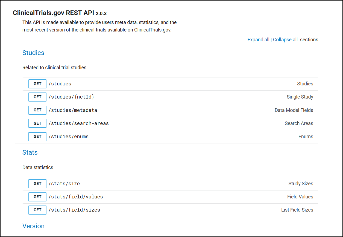This screenshot has width=343, height=237.
Task: Click the Collapse all link
Action: coord(285,40)
